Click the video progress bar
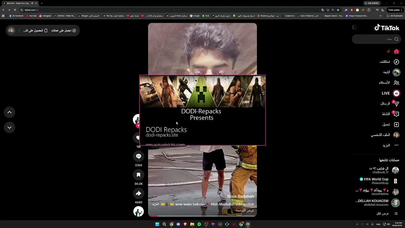Screen dimensions: 405x228 coord(202,216)
